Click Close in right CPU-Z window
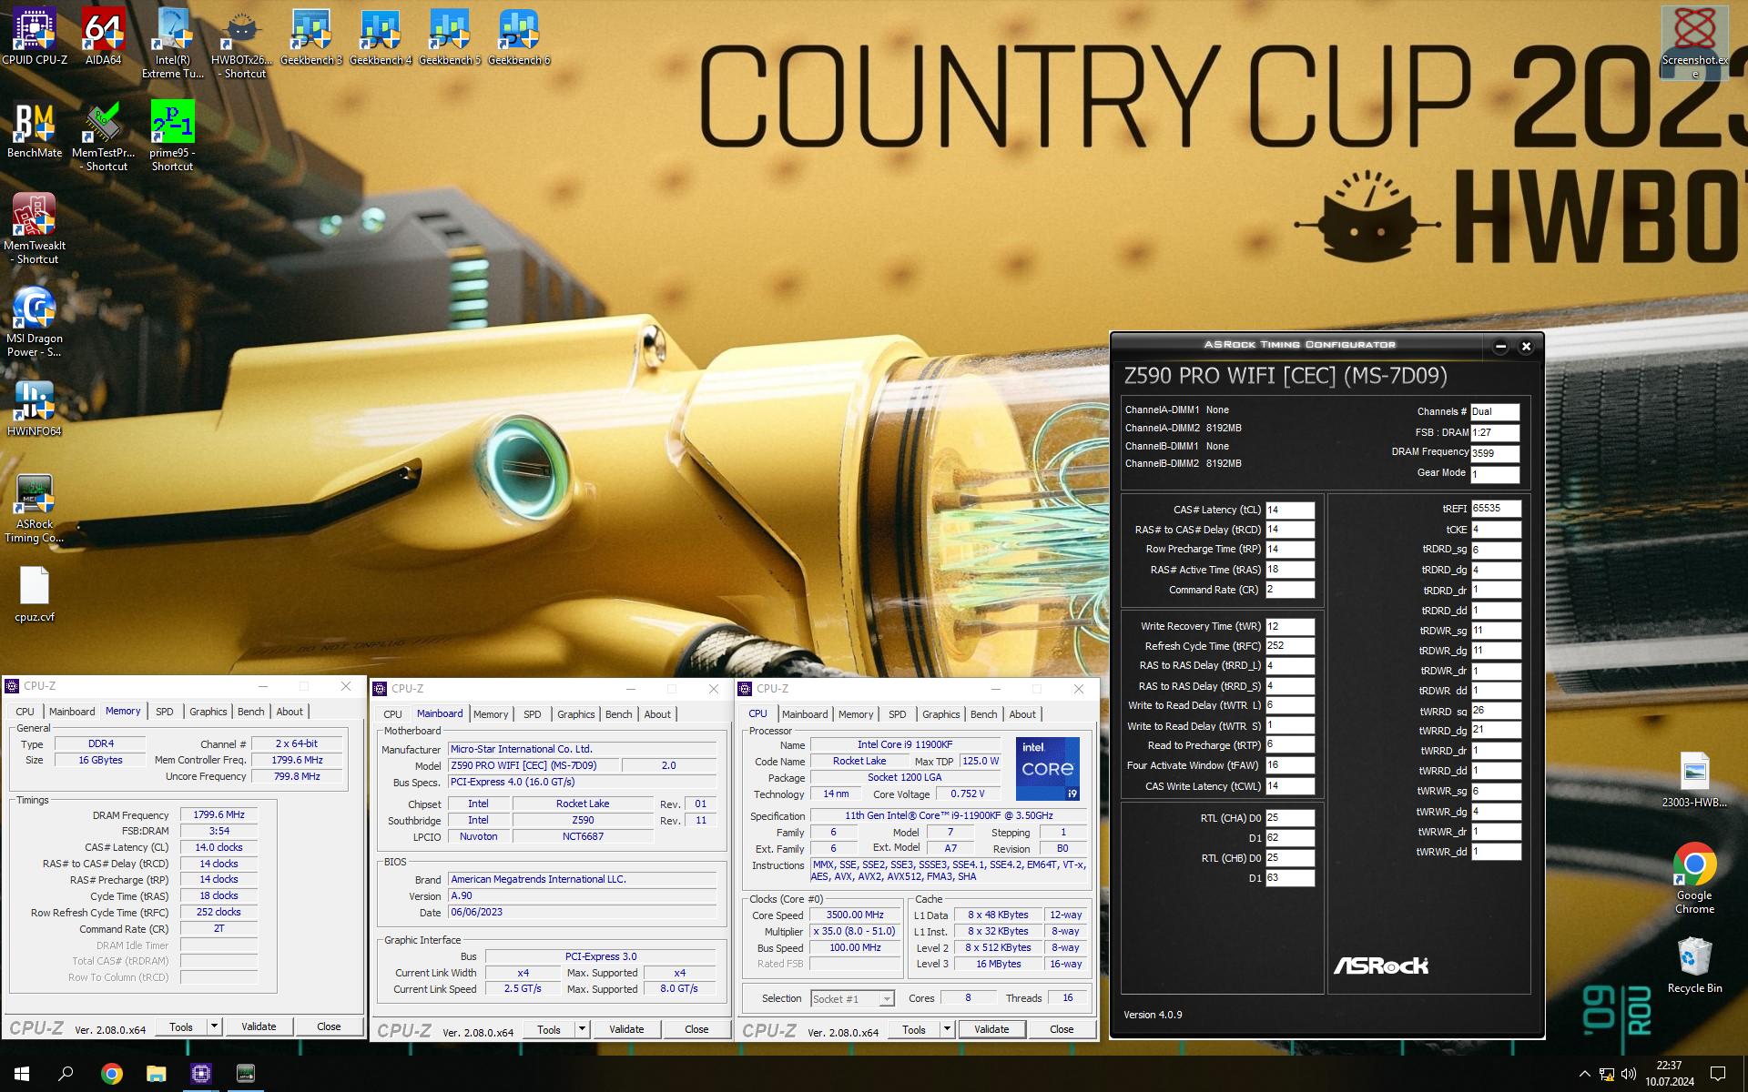This screenshot has height=1092, width=1748. coord(1062,1029)
